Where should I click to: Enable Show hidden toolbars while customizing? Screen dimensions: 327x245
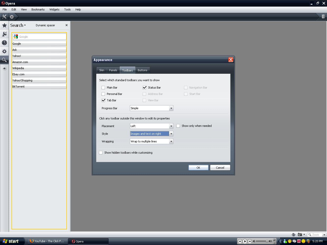pos(101,153)
